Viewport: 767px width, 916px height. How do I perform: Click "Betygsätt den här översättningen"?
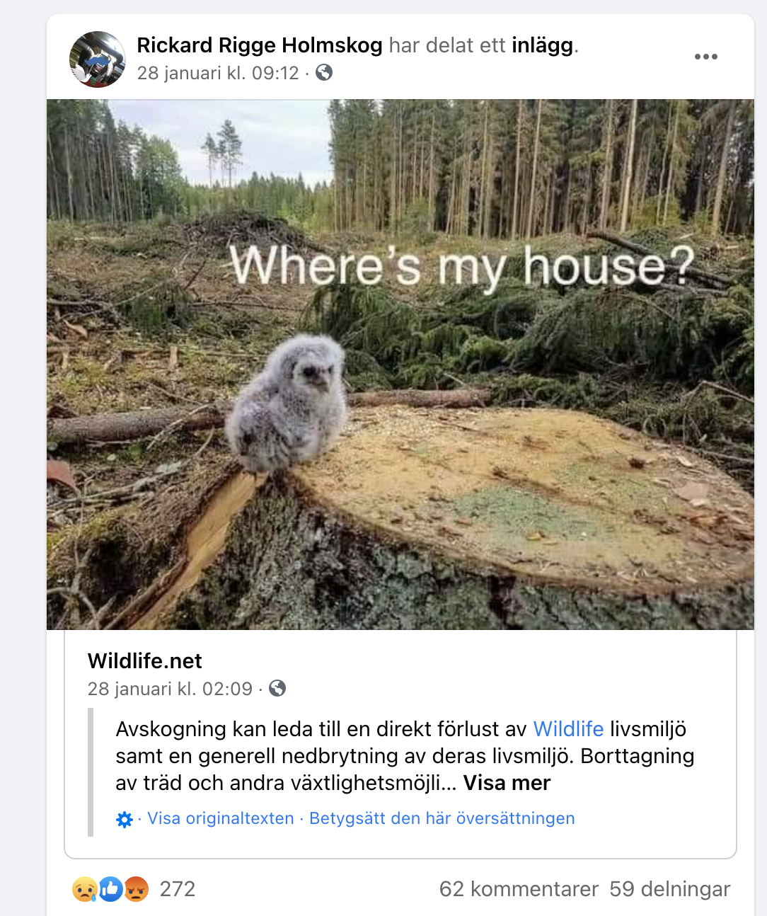tap(442, 818)
